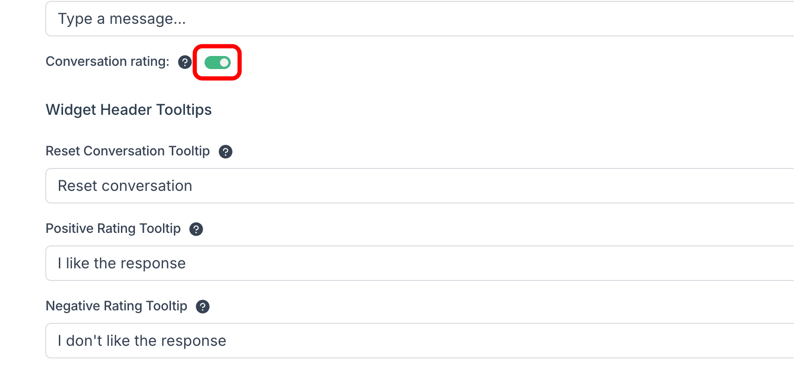Select the 'Positive Rating Tooltip' label text
The width and height of the screenshot is (794, 392).
click(113, 229)
